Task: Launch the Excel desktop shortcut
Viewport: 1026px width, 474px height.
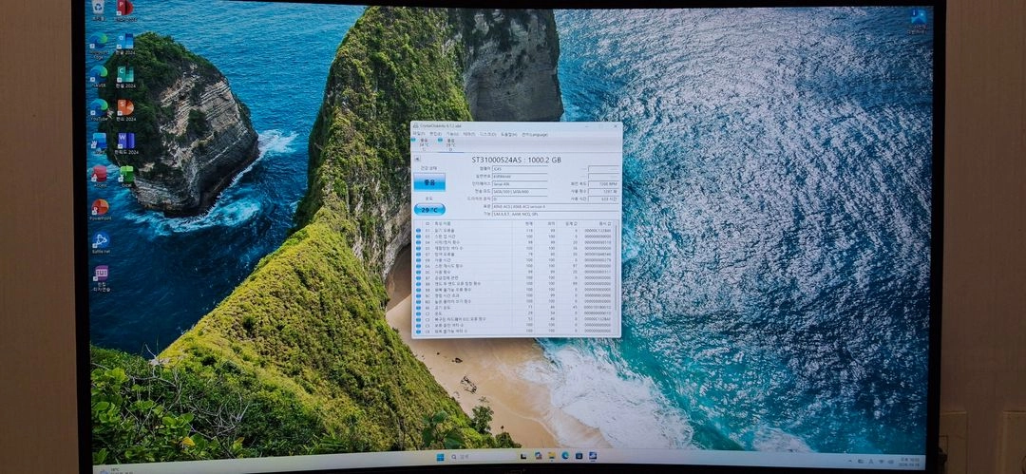Action: point(125,176)
